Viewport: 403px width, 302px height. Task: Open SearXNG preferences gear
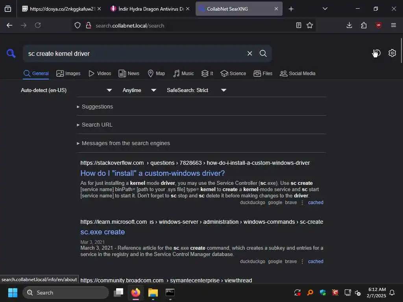click(x=392, y=53)
